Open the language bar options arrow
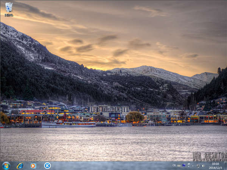Image resolution: width=227 pixels, height=170 pixels. (188, 167)
